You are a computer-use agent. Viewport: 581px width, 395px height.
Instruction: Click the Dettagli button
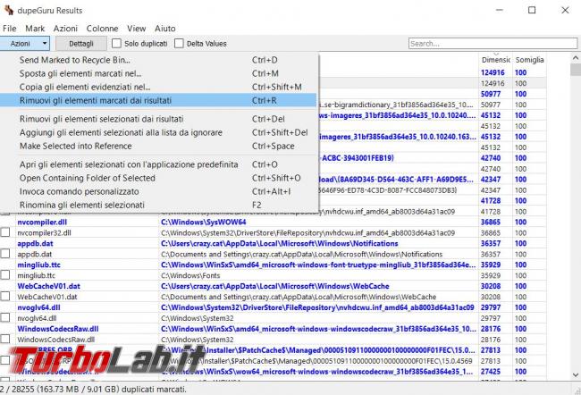point(81,44)
